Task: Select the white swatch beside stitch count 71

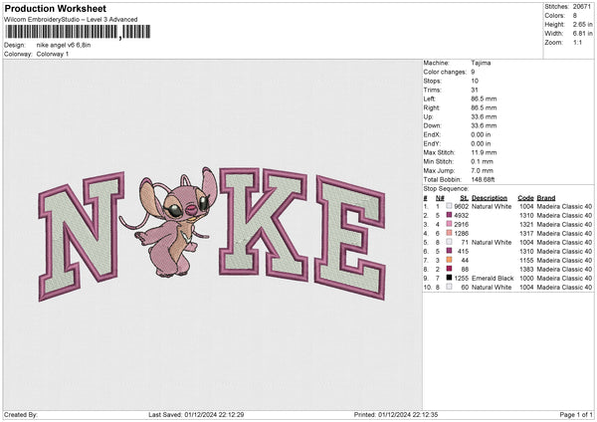Action: pos(450,242)
